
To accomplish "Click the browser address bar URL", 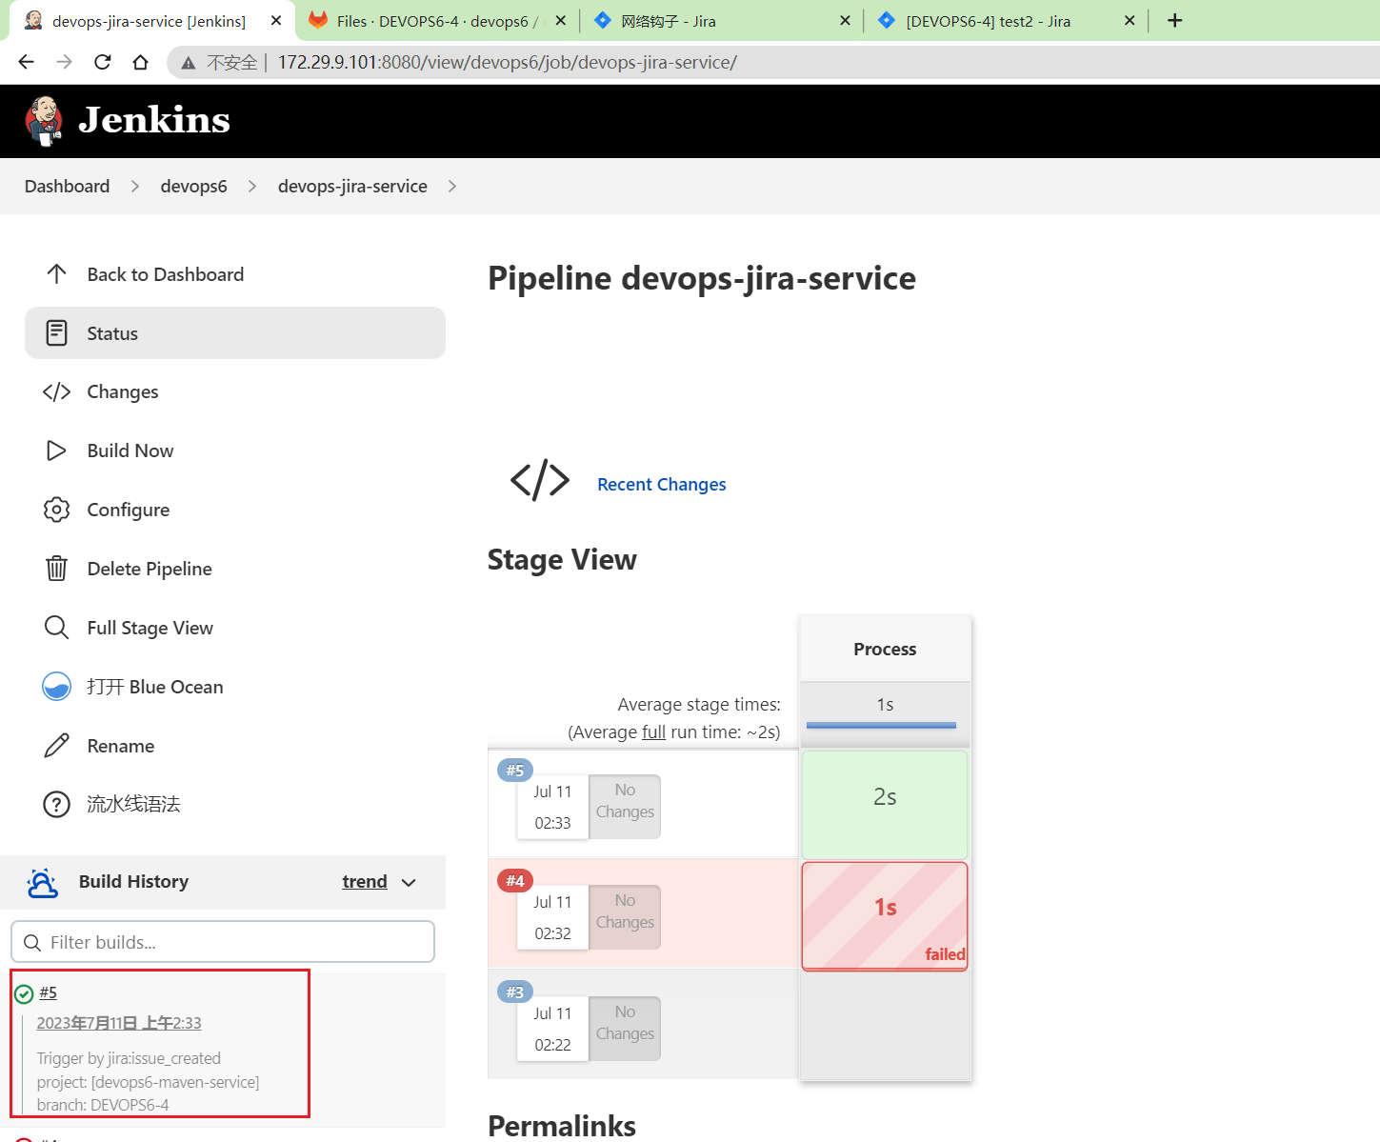I will click(507, 63).
